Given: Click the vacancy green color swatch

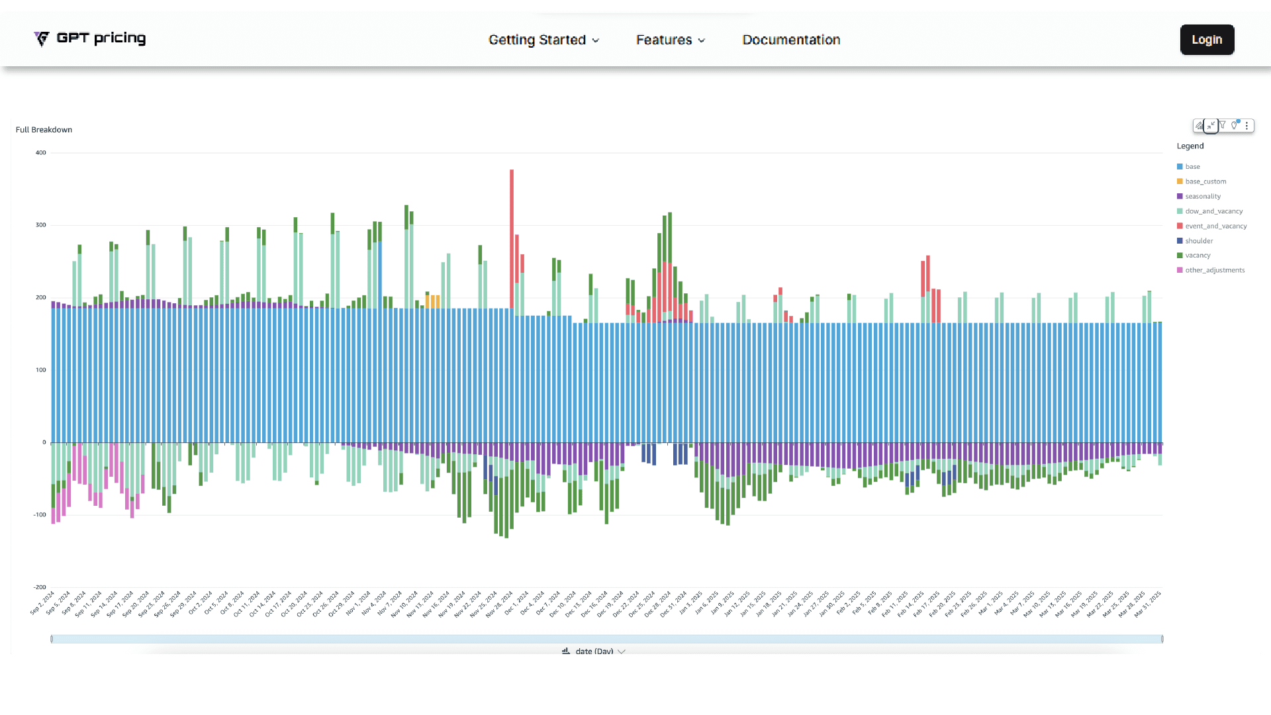Looking at the screenshot, I should tap(1180, 256).
